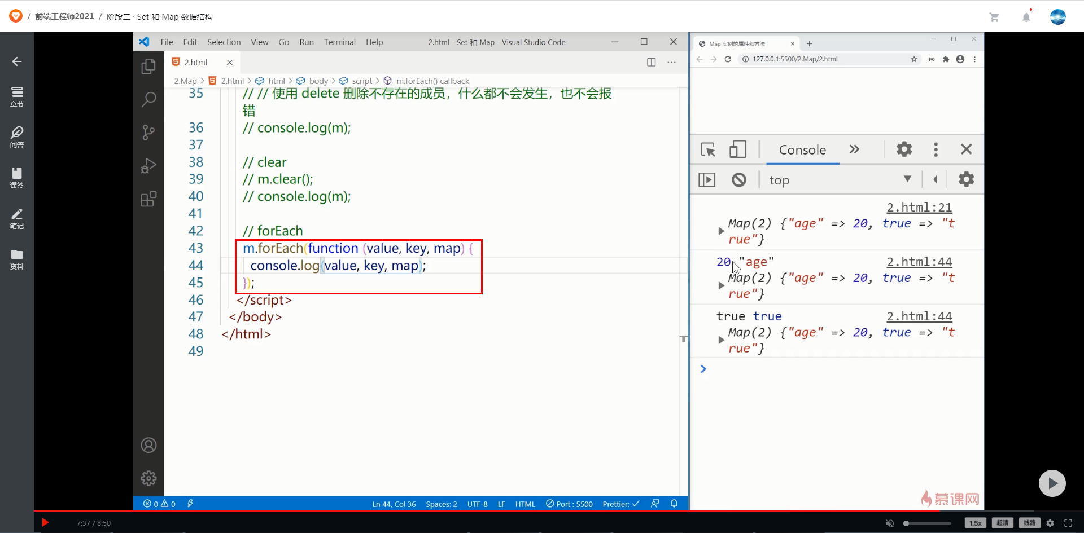The image size is (1084, 533).
Task: Click Port : 5500 Live Server status
Action: click(569, 504)
